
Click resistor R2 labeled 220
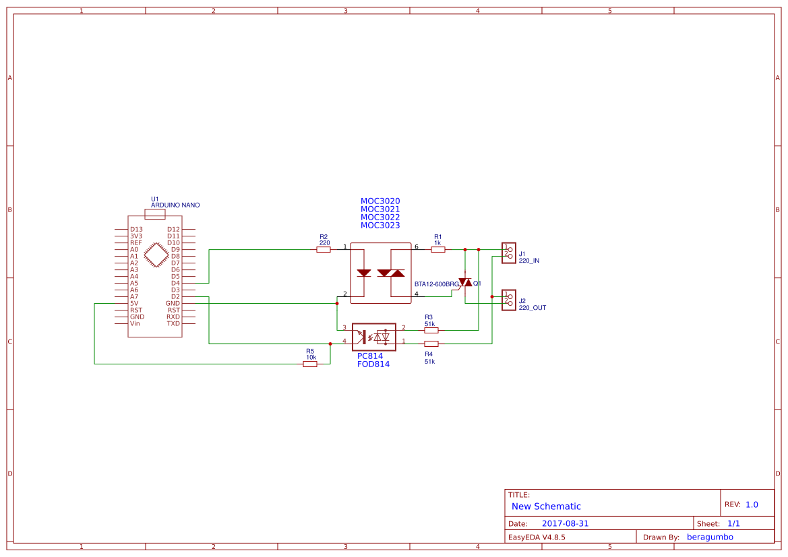(x=322, y=249)
